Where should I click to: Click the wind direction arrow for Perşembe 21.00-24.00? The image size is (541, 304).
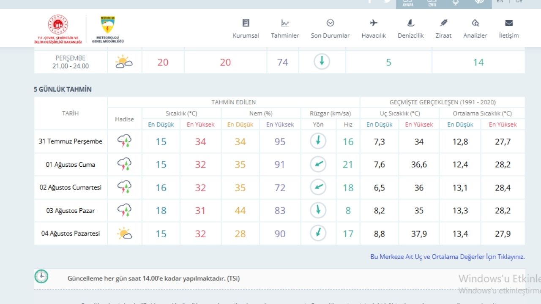322,62
